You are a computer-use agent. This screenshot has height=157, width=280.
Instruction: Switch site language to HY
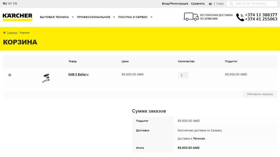[x=10, y=4]
